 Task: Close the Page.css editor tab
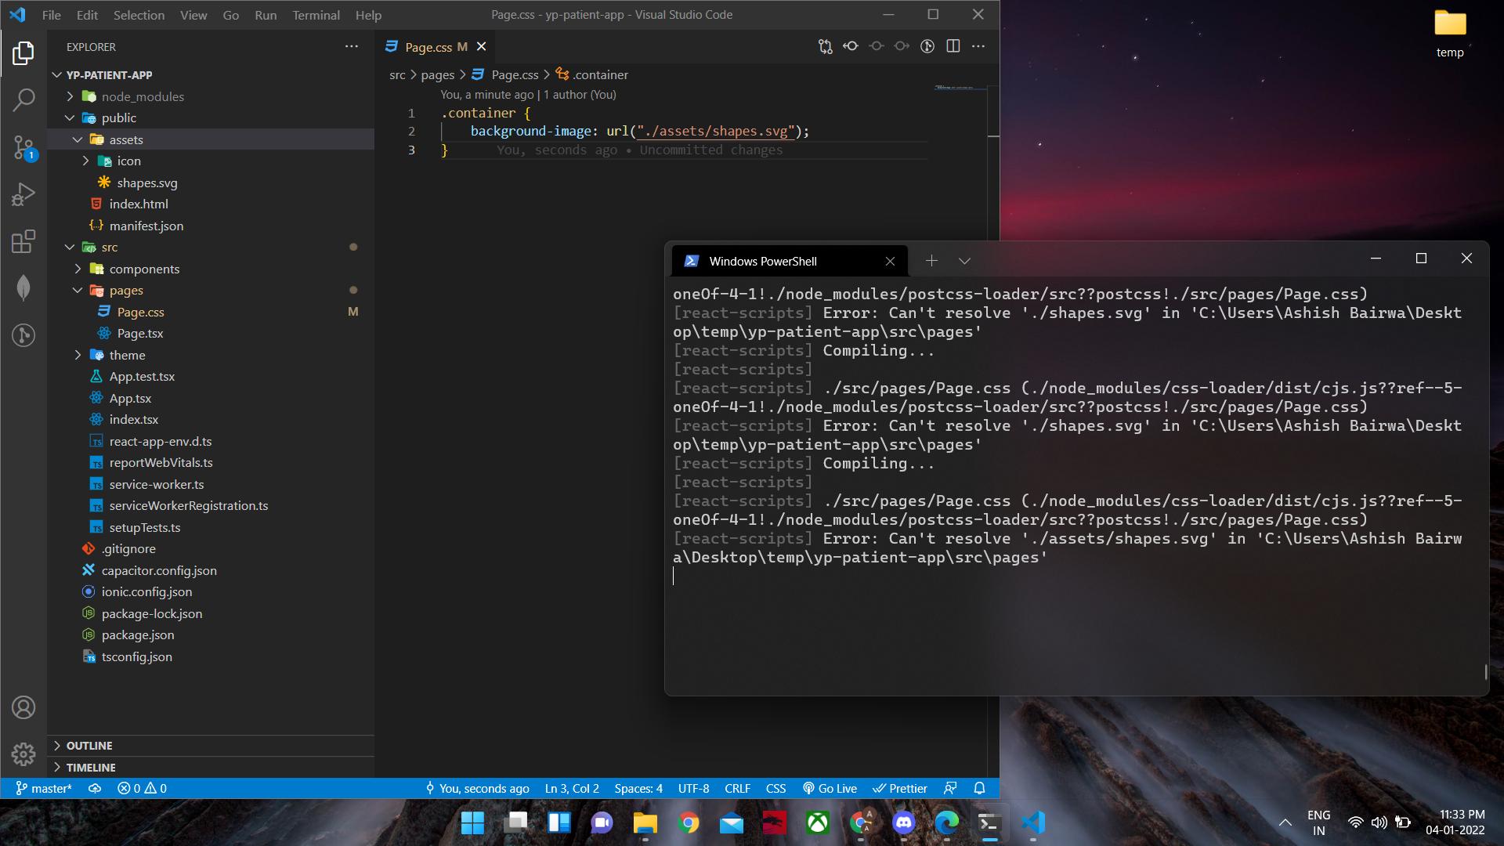[x=481, y=47]
